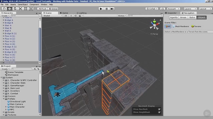Viewport: 213px width, 119px height.
Task: Open the Collab dropdown
Action: [152, 9]
